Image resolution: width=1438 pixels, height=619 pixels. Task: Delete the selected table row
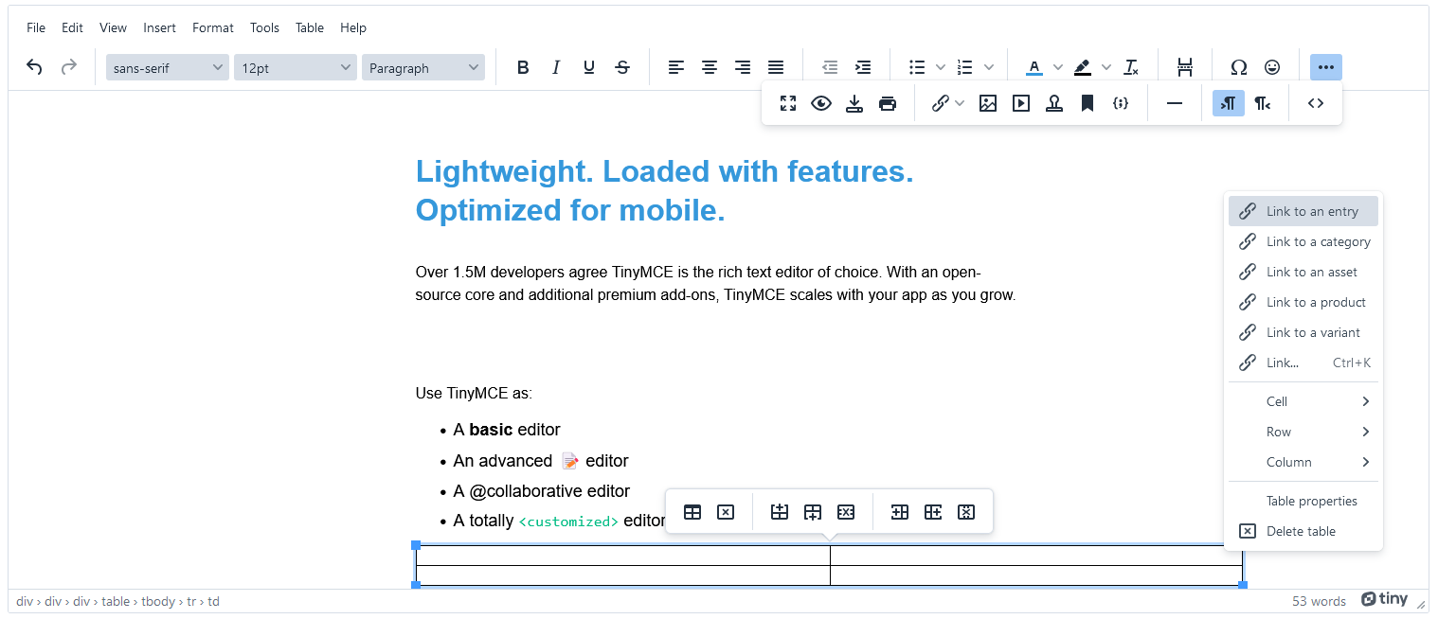pos(846,511)
